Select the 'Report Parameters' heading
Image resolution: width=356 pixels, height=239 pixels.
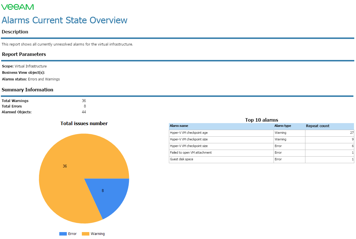(x=24, y=54)
